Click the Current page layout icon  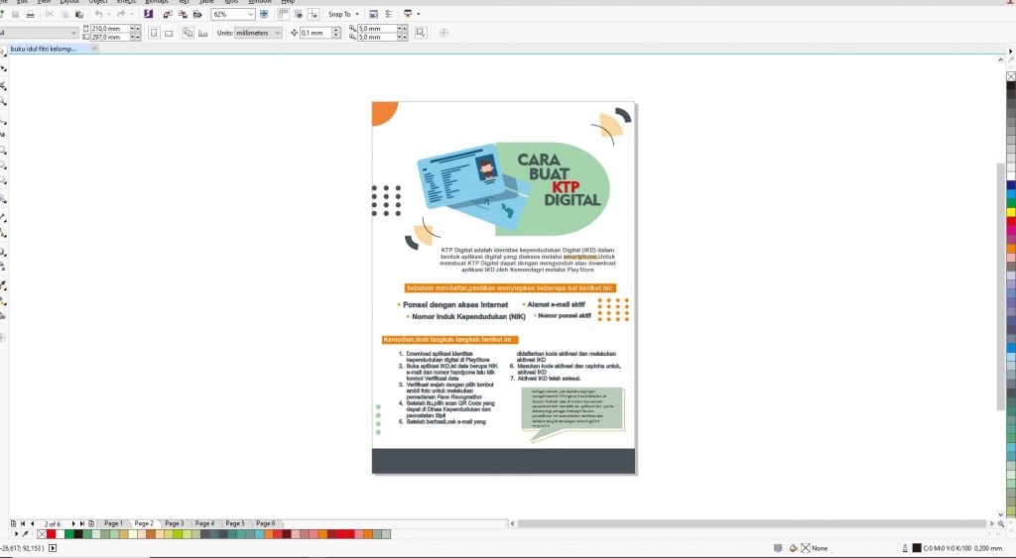coord(202,33)
